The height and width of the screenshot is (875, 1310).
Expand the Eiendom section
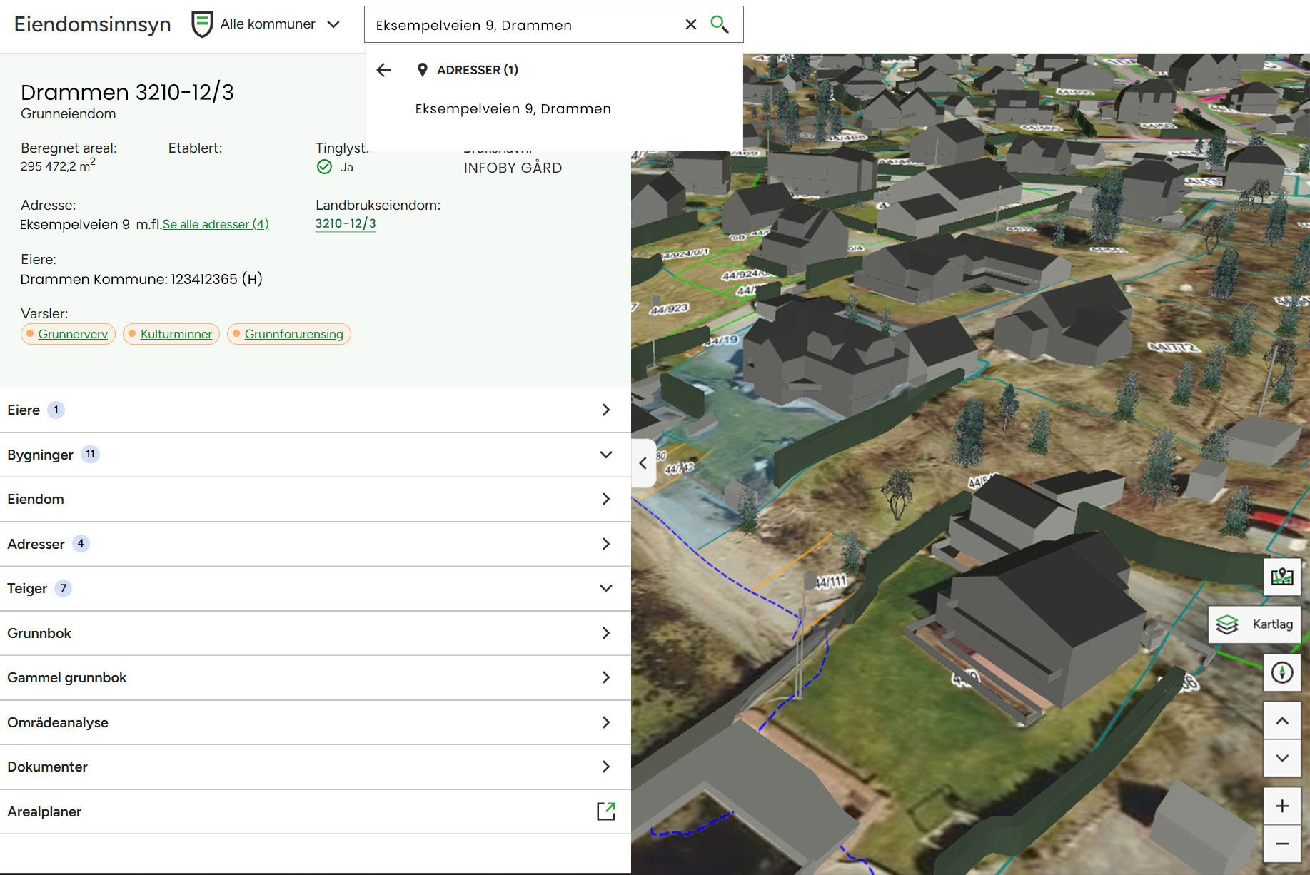[315, 499]
